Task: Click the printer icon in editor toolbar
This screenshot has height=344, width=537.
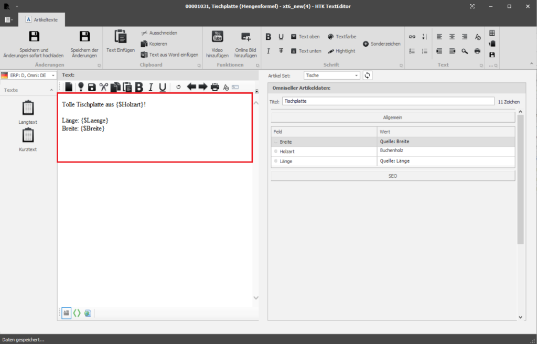Action: [x=214, y=87]
